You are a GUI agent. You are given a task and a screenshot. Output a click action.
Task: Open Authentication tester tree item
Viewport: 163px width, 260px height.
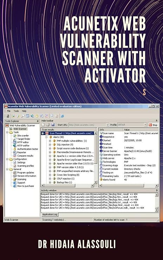(x=27, y=149)
